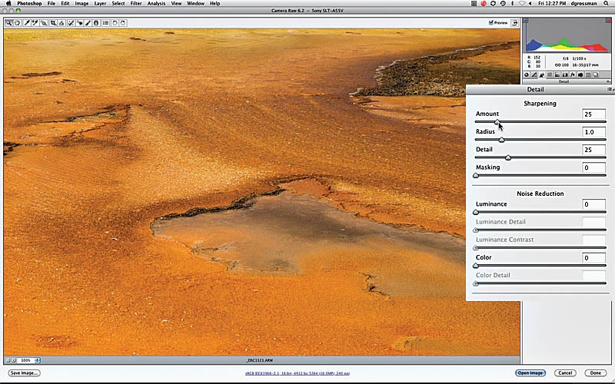Switch to the Split Toning panel tab
The image size is (615, 384).
(x=557, y=74)
